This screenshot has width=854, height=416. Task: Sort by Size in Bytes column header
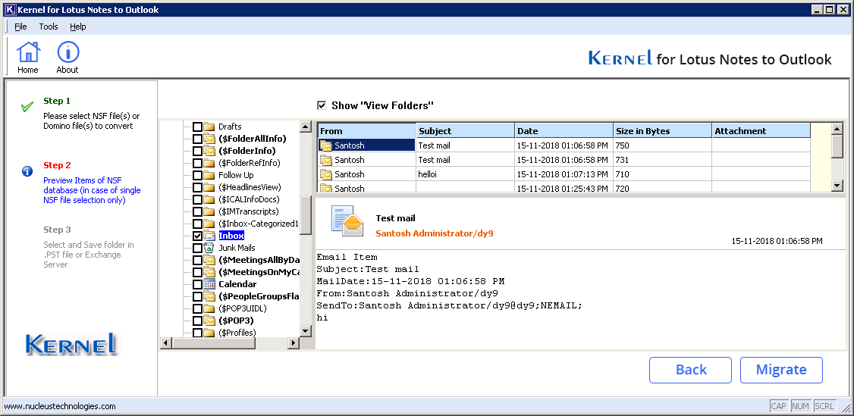663,130
